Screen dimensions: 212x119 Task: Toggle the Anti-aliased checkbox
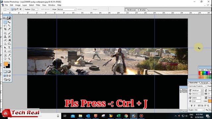40,9
